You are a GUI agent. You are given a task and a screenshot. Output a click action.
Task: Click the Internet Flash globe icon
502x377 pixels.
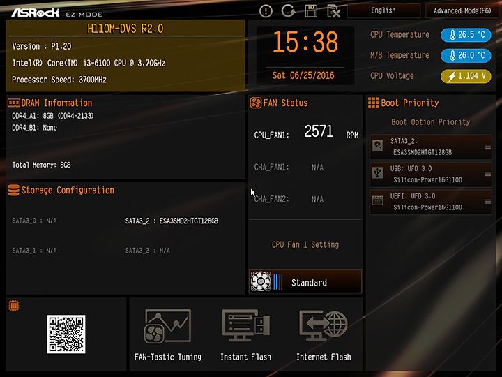pos(324,325)
